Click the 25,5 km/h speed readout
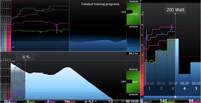The image size is (201, 103). 9,101
